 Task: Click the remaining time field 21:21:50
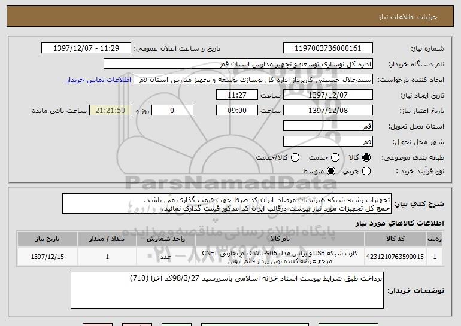[110, 111]
